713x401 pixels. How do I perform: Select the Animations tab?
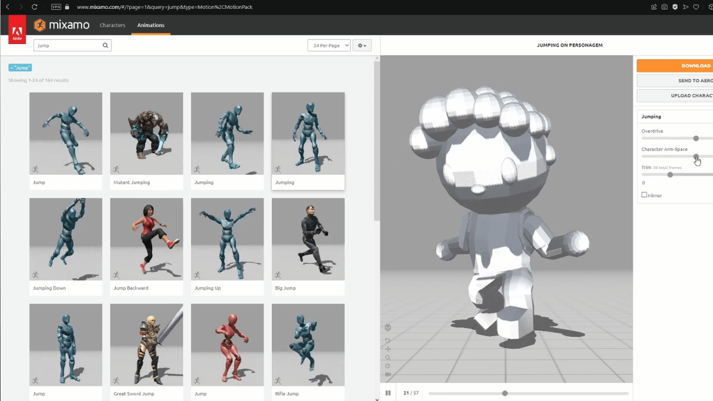pos(151,25)
